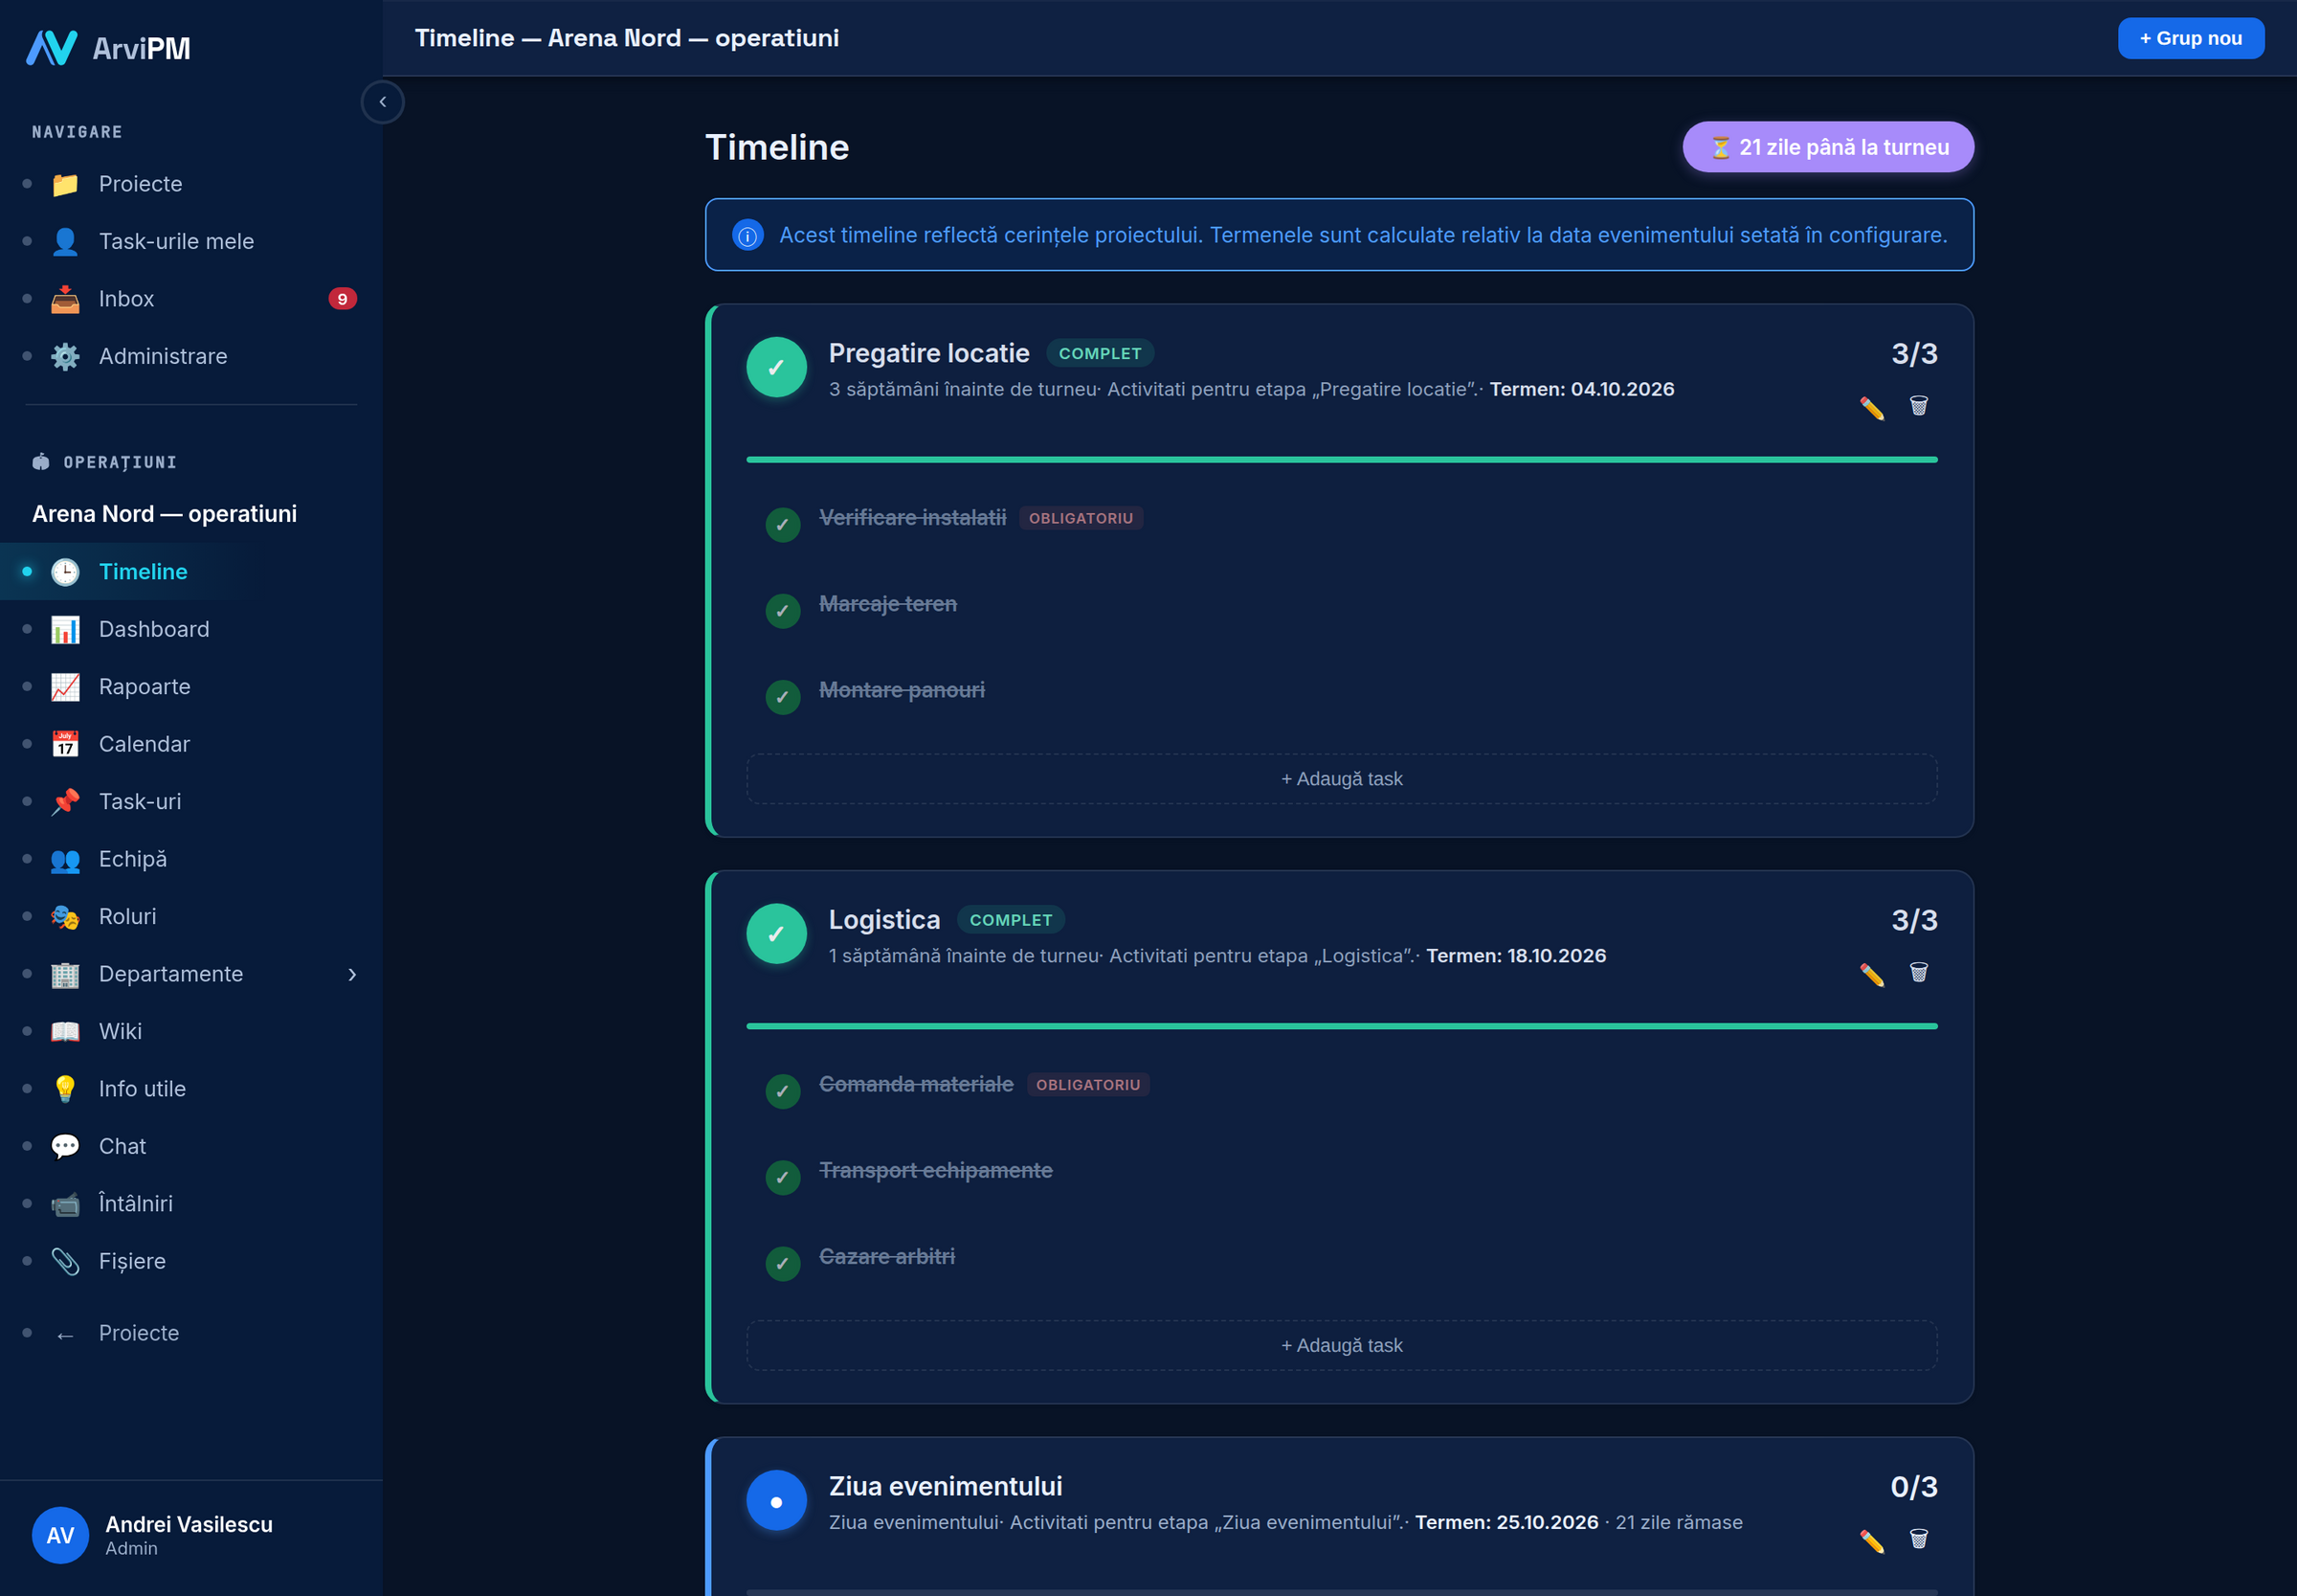Click the Întâlniri camera icon
This screenshot has width=2297, height=1596.
pos(65,1204)
